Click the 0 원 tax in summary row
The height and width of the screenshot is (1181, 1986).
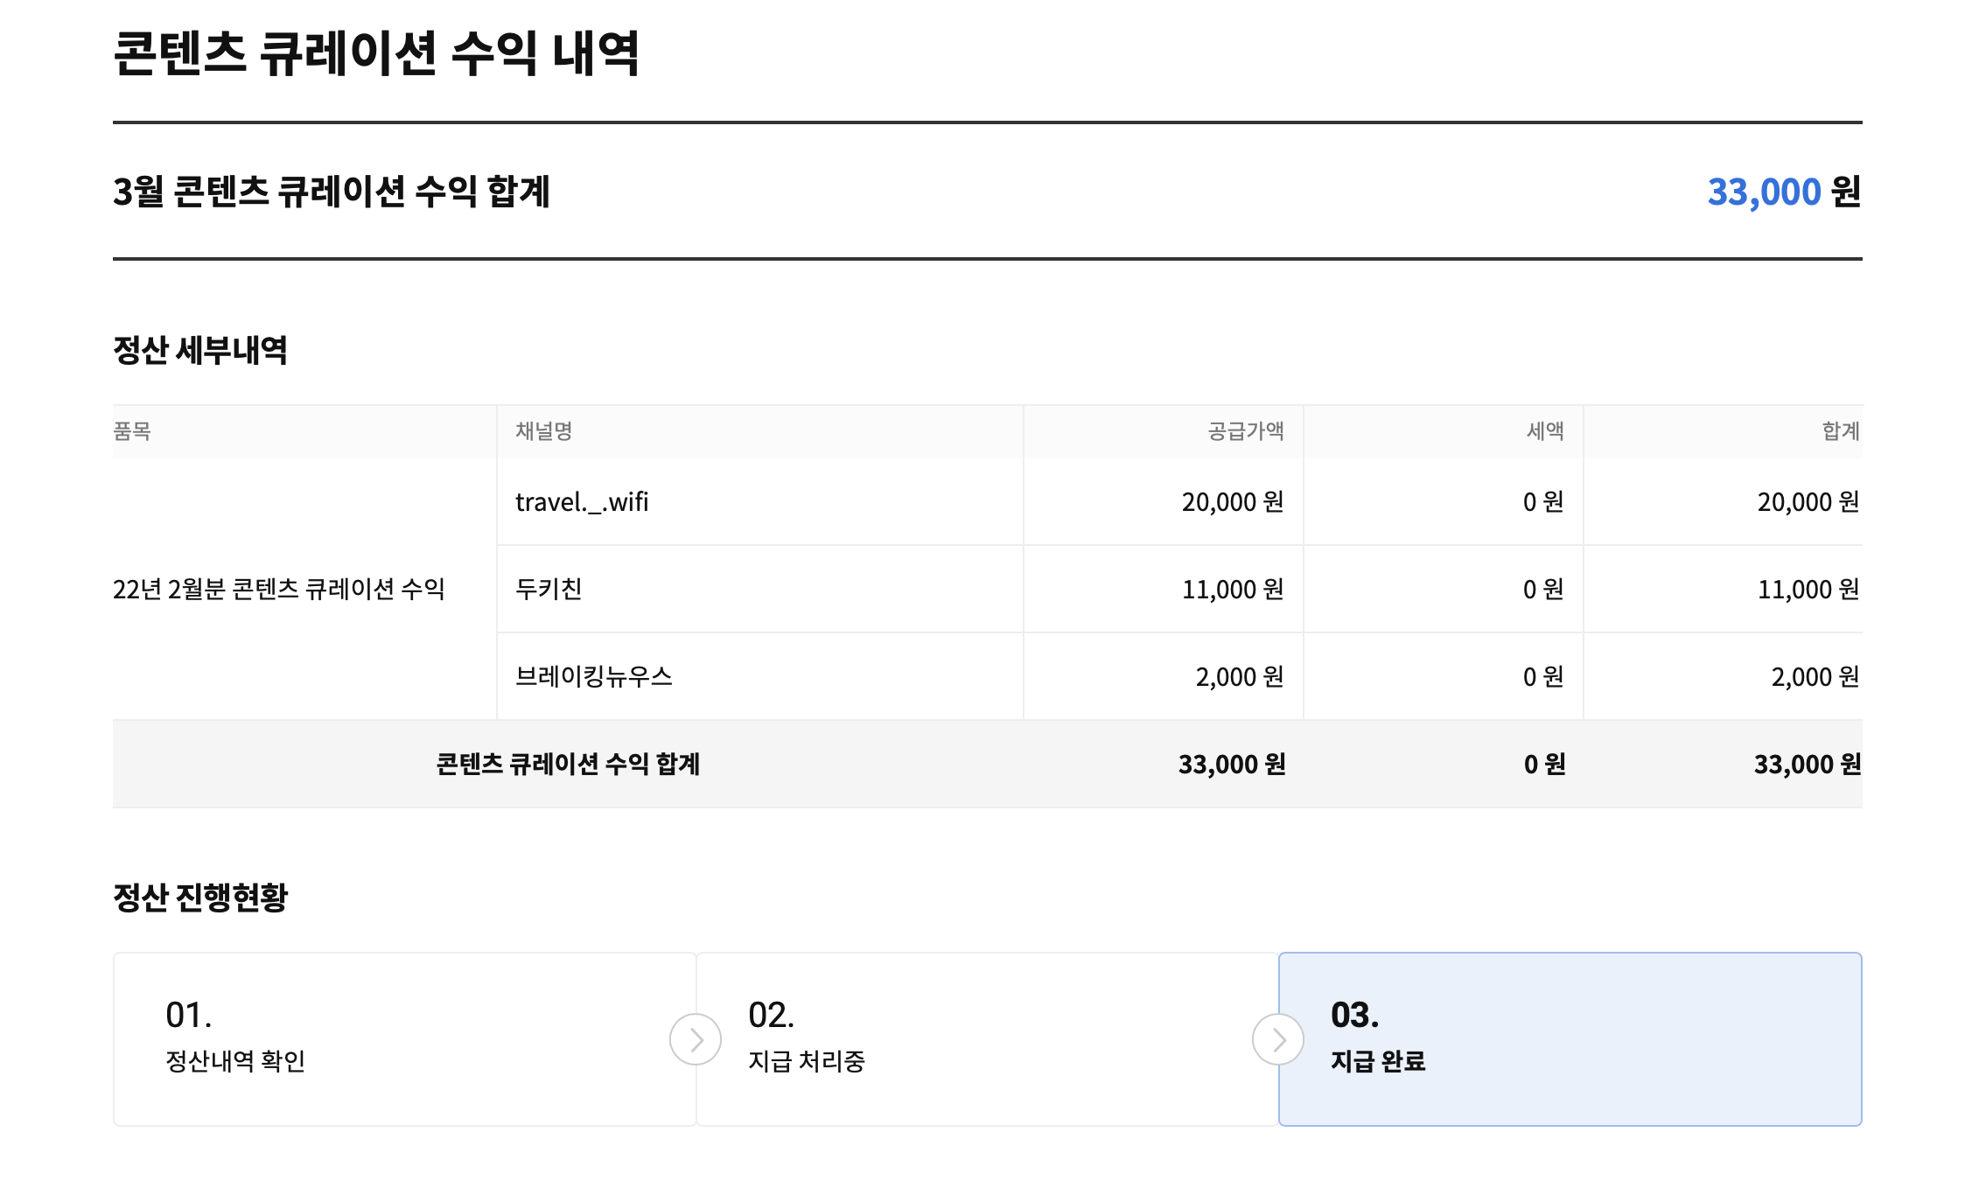pyautogui.click(x=1544, y=765)
